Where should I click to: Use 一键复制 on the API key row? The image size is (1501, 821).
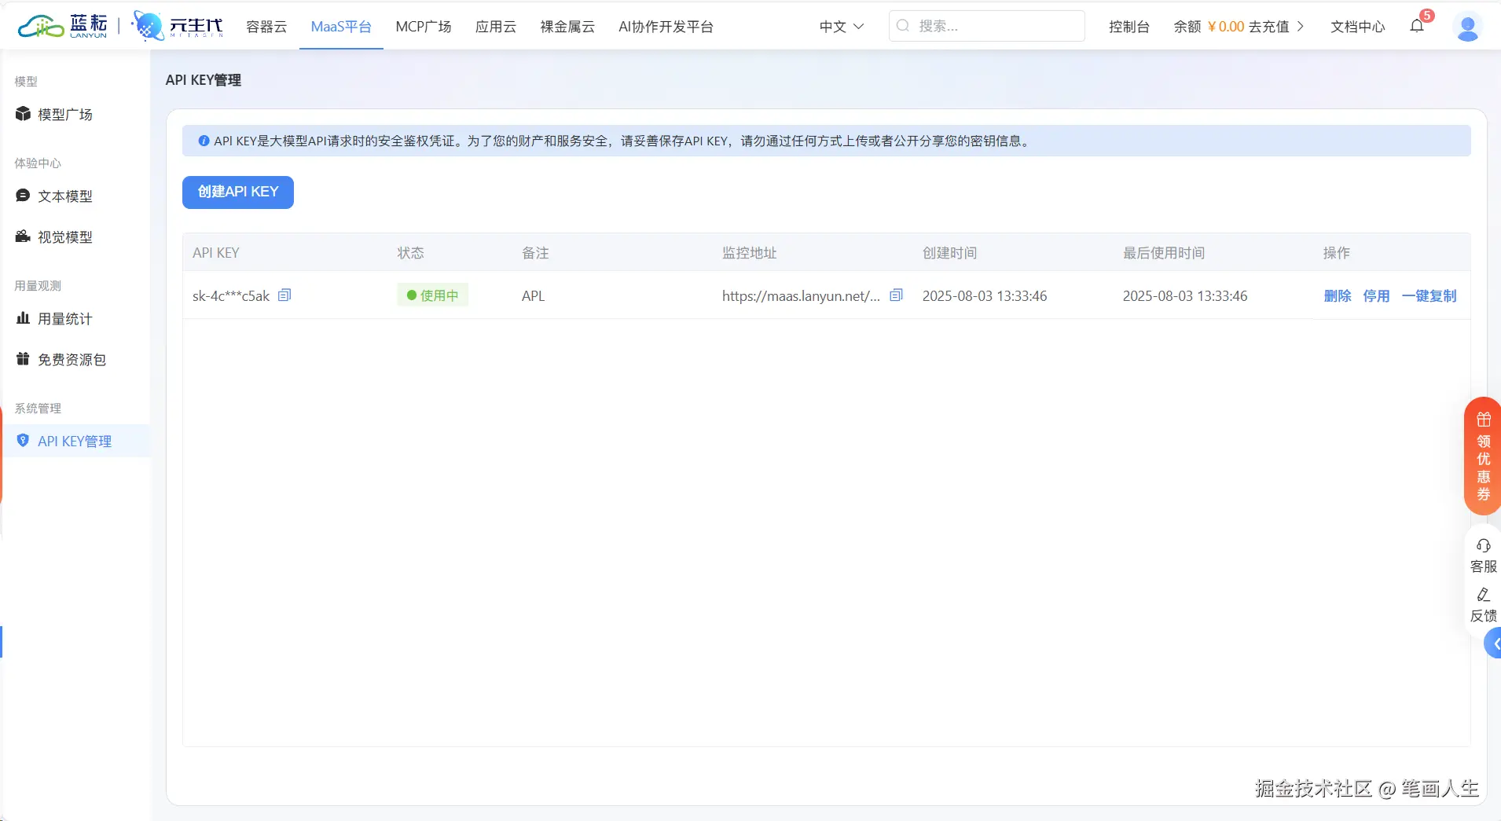1429,296
